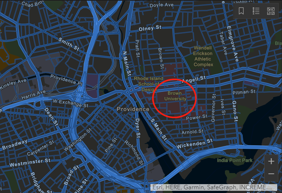The height and width of the screenshot is (193, 282).
Task: Click the Dean St label
Action: (51, 116)
